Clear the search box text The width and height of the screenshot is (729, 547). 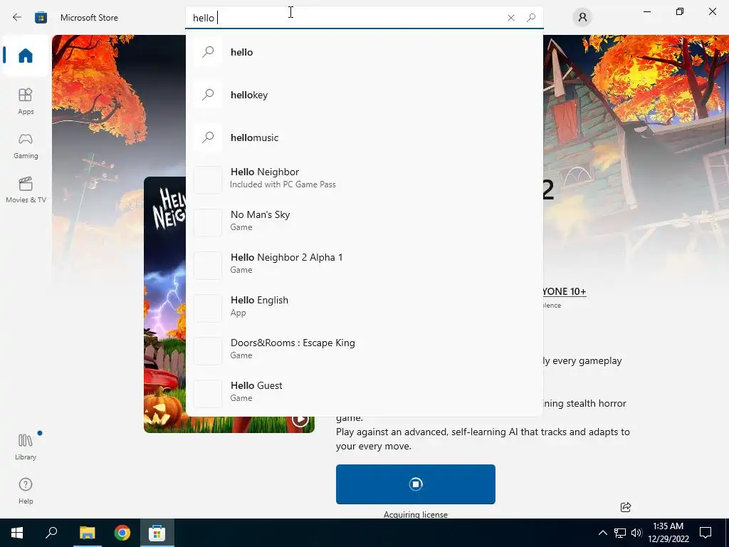[511, 18]
